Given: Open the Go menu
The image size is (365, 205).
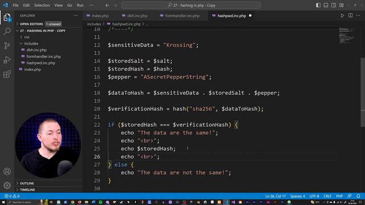Looking at the screenshot, I should click(70, 5).
